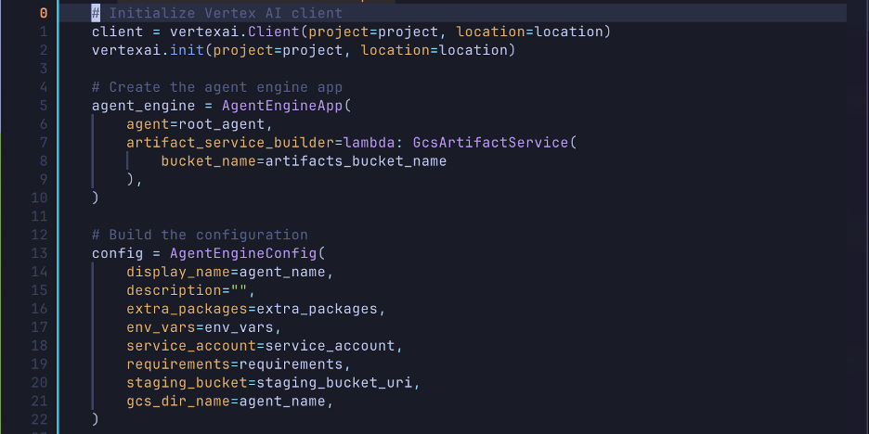Click the display_name keyword argument

click(177, 272)
